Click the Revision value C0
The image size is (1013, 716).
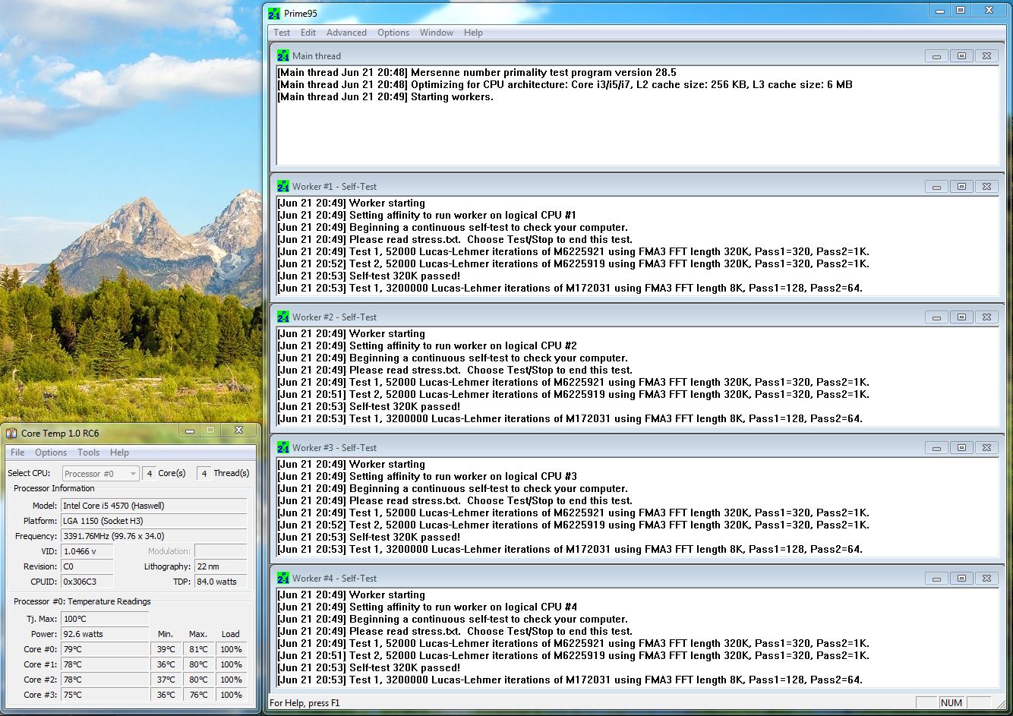[87, 566]
